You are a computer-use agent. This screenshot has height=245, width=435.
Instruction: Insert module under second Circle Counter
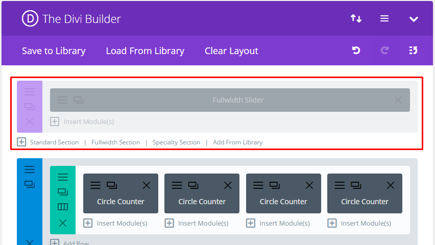coord(197,223)
